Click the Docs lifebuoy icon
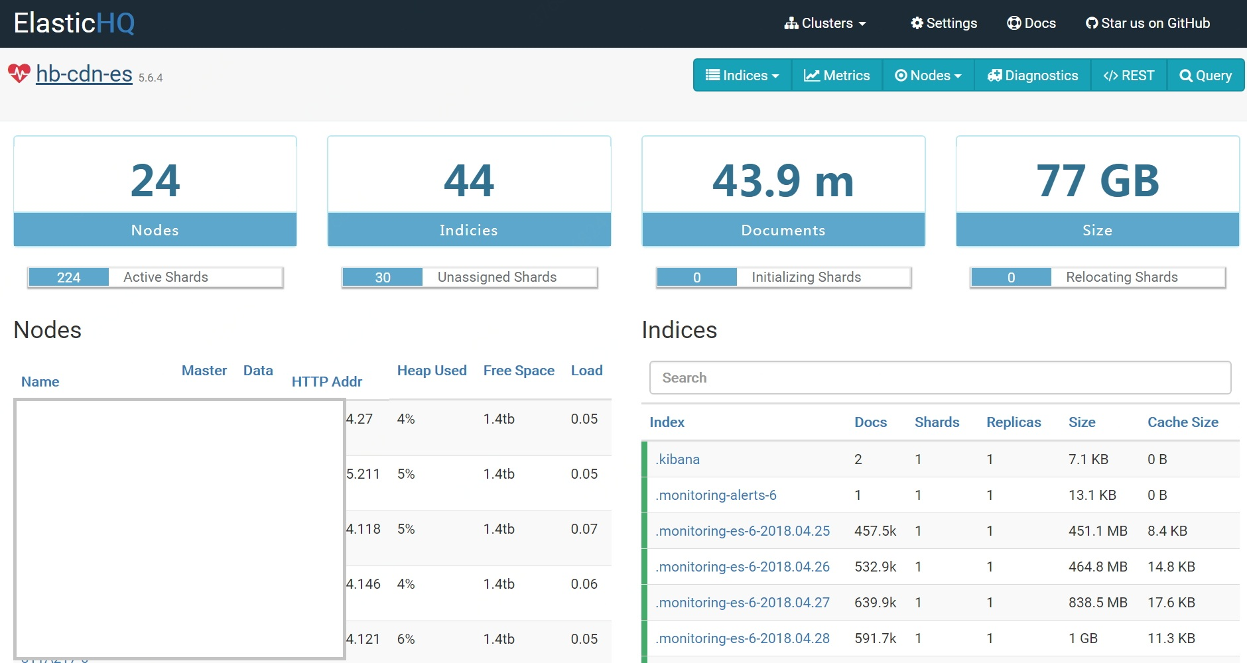 pyautogui.click(x=1014, y=23)
